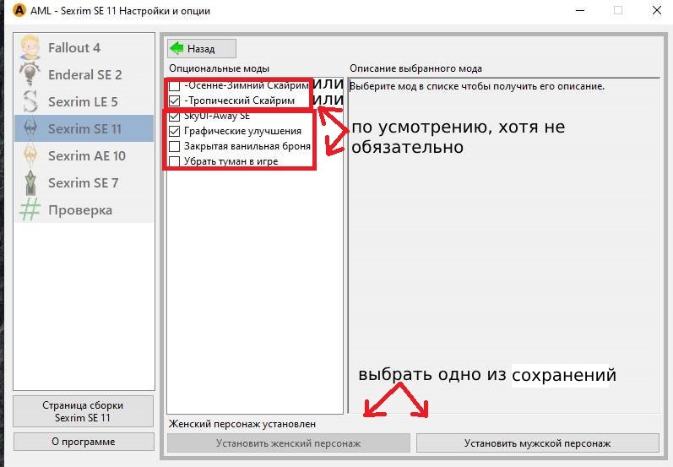673x467 pixels.
Task: Enable Убрать туман в игре
Action: [174, 161]
